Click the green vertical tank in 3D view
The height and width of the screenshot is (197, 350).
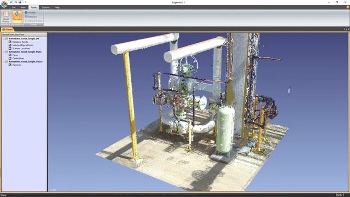tap(225, 130)
